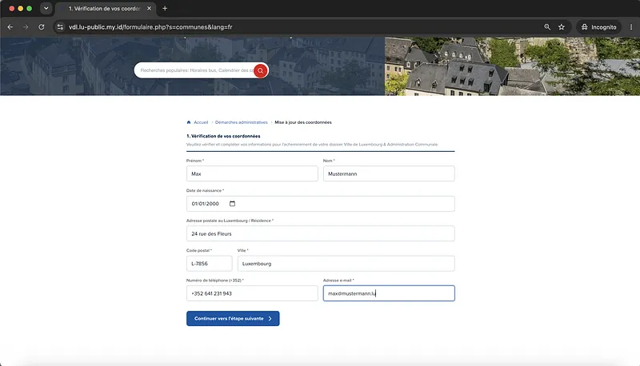640x366 pixels.
Task: Open the Chrome three-dot menu
Action: tap(631, 27)
